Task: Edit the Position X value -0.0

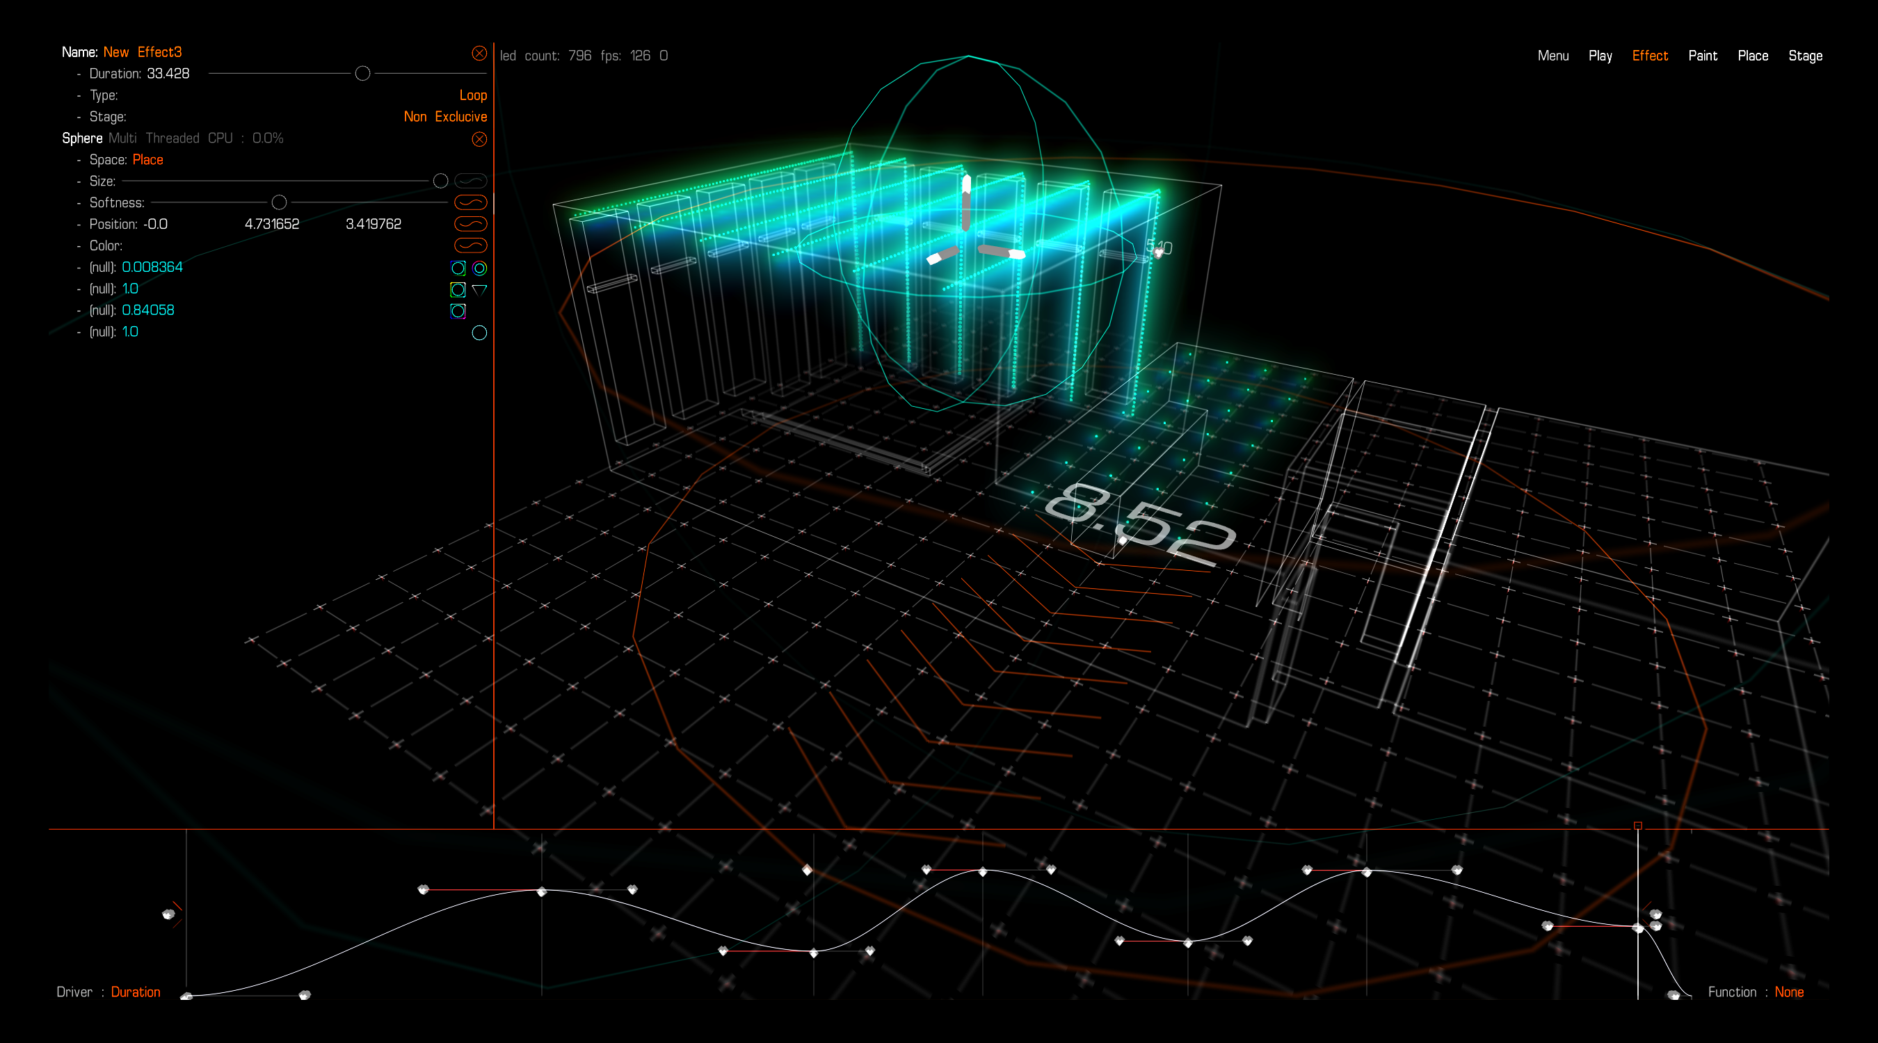Action: pos(155,225)
